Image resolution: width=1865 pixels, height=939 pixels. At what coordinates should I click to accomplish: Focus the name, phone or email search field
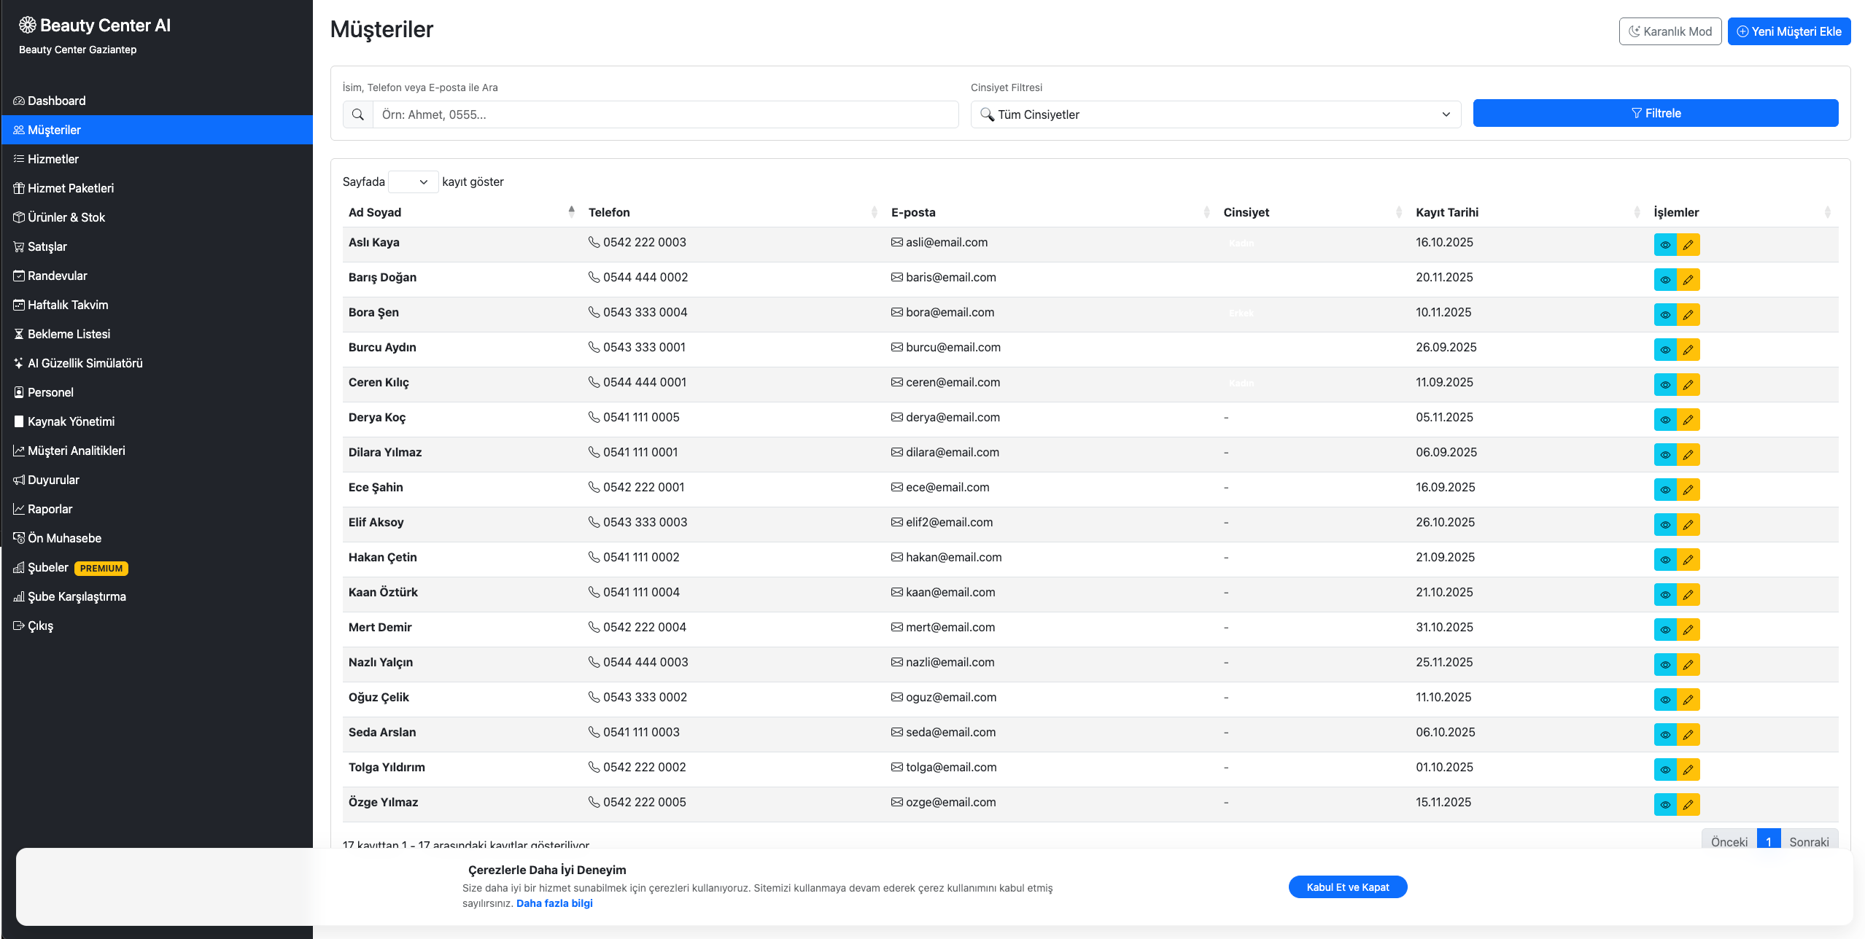pos(664,114)
